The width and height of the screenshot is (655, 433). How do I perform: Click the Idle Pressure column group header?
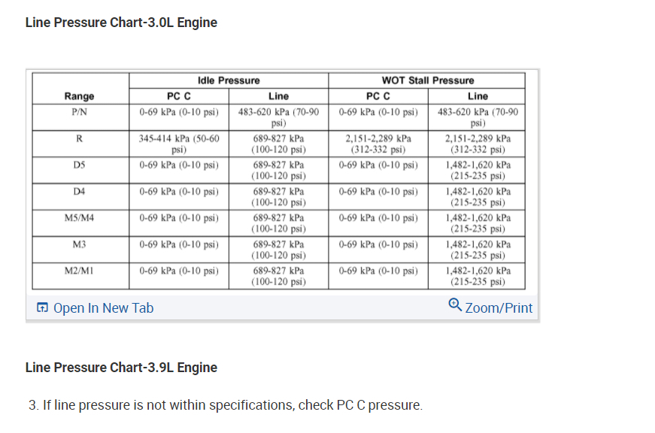click(x=229, y=80)
